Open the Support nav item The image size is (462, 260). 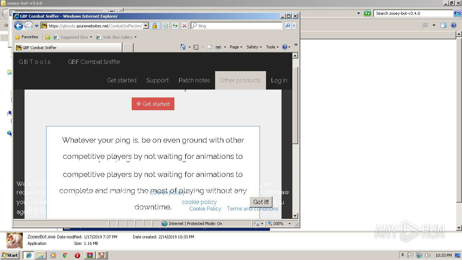pos(157,80)
